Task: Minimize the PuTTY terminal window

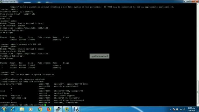Action: point(186,1)
